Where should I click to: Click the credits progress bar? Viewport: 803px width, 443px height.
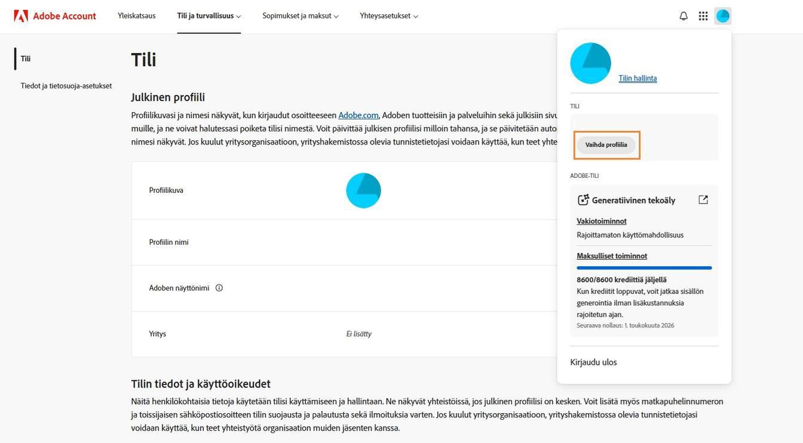coord(644,268)
